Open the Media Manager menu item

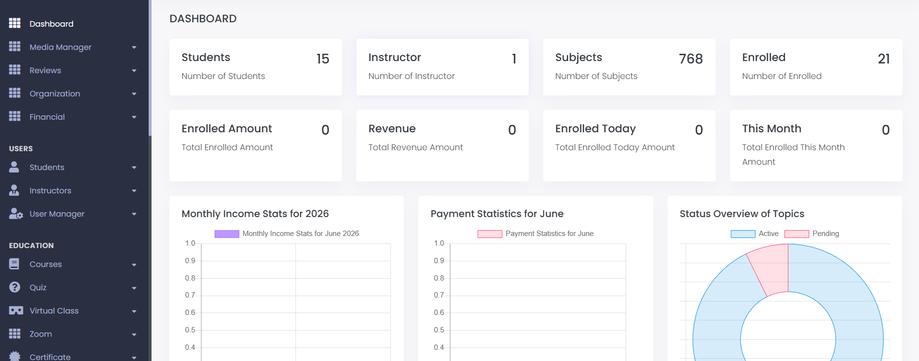click(x=74, y=47)
